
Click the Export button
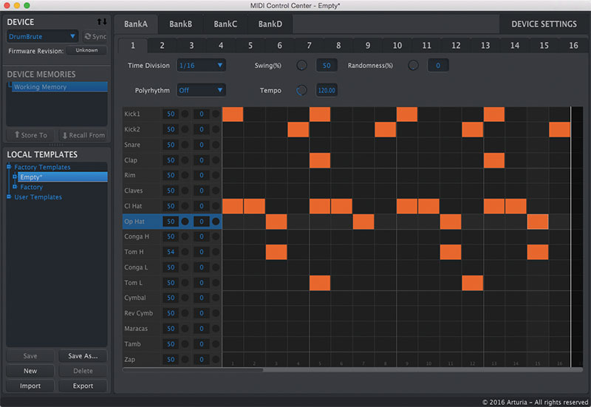83,386
